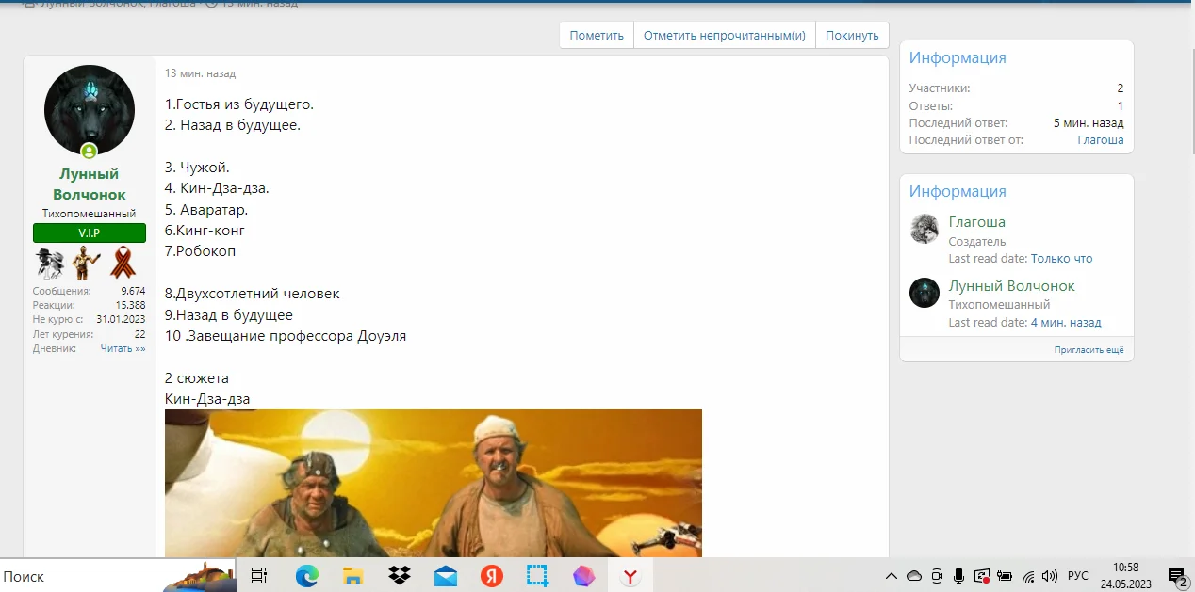The width and height of the screenshot is (1195, 592).
Task: Click the '13 мин. назад' post timestamp
Action: (x=200, y=73)
